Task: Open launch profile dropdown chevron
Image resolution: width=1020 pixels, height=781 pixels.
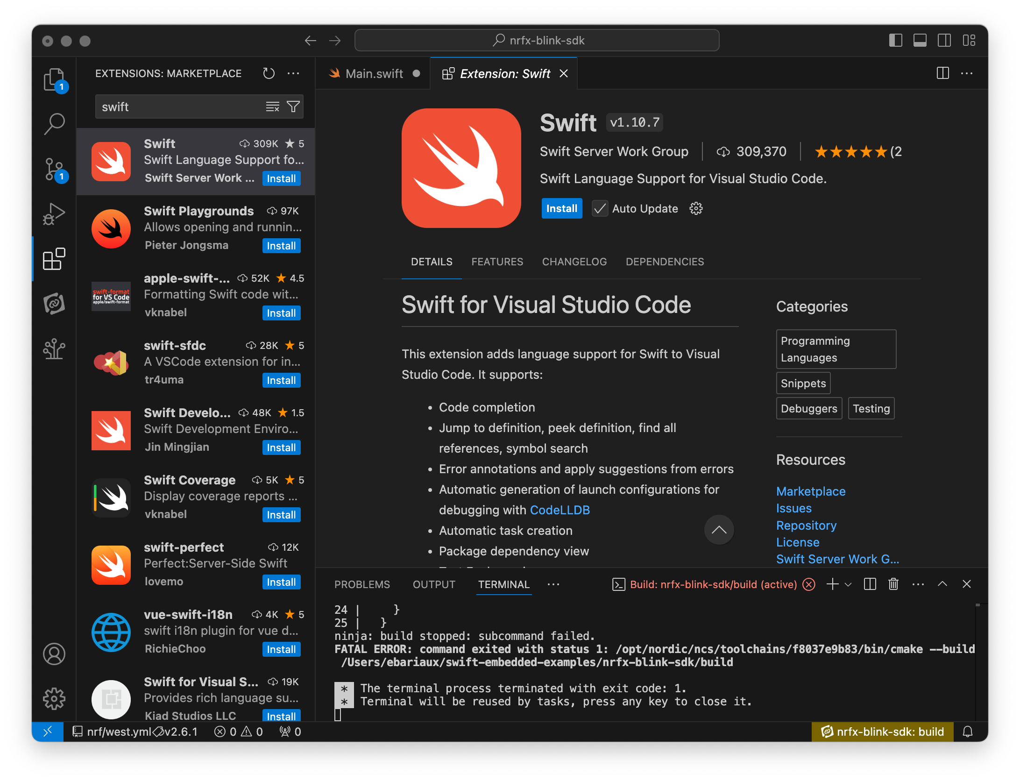Action: pyautogui.click(x=848, y=584)
